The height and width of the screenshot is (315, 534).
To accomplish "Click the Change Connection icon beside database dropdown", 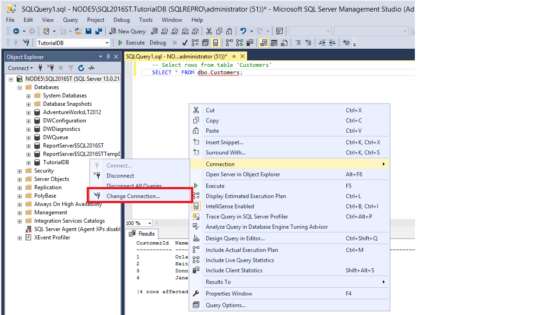I will 26,43.
